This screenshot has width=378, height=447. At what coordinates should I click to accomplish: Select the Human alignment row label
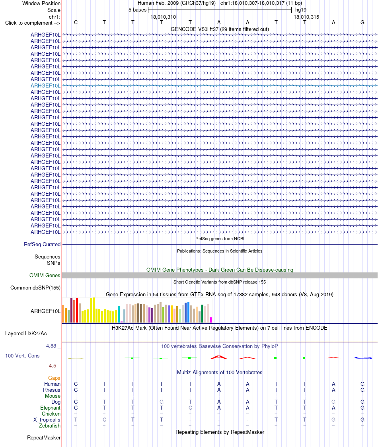tap(52, 384)
